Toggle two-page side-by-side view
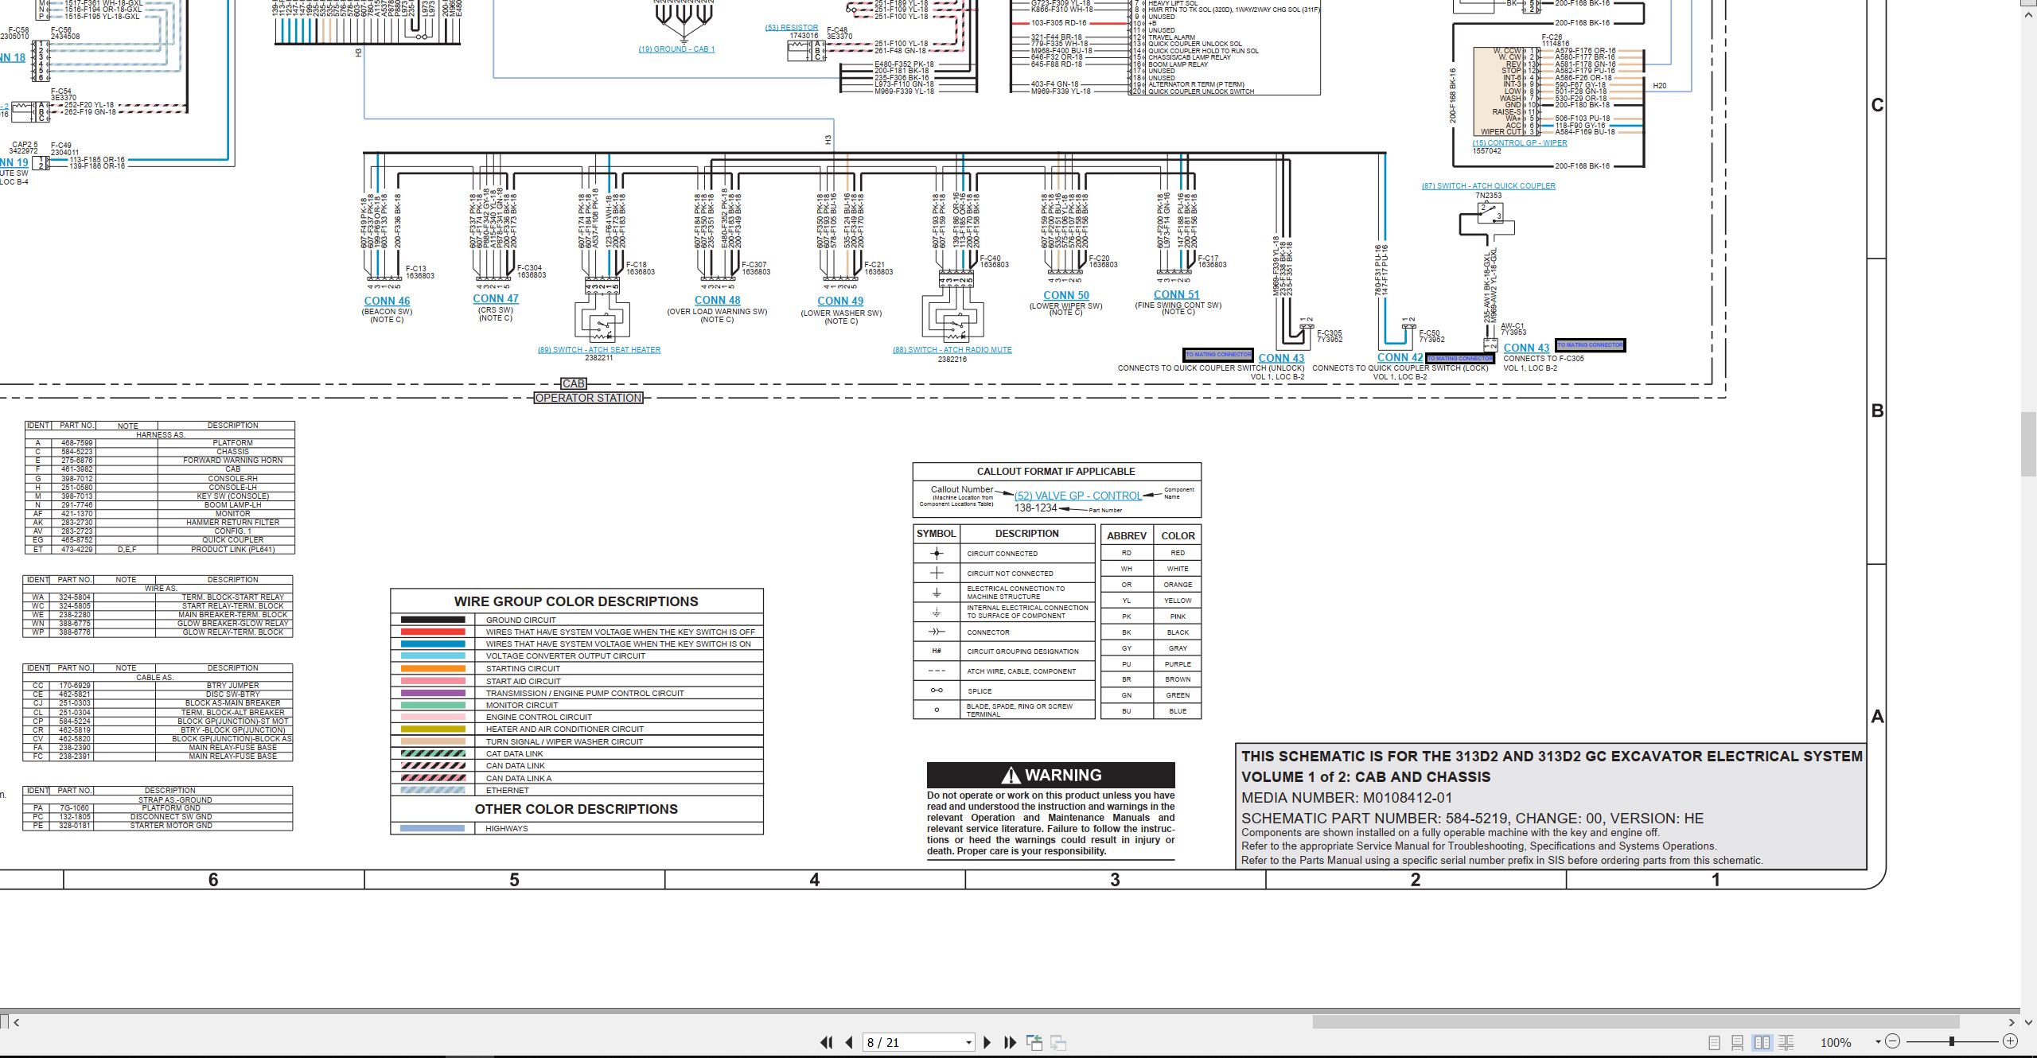The width and height of the screenshot is (2037, 1058). point(1762,1042)
